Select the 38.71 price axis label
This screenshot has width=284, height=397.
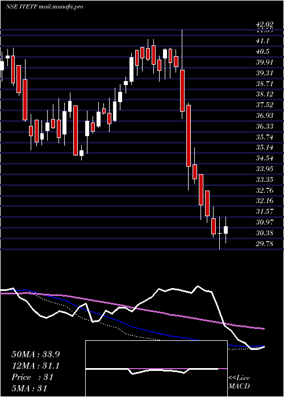(x=265, y=83)
